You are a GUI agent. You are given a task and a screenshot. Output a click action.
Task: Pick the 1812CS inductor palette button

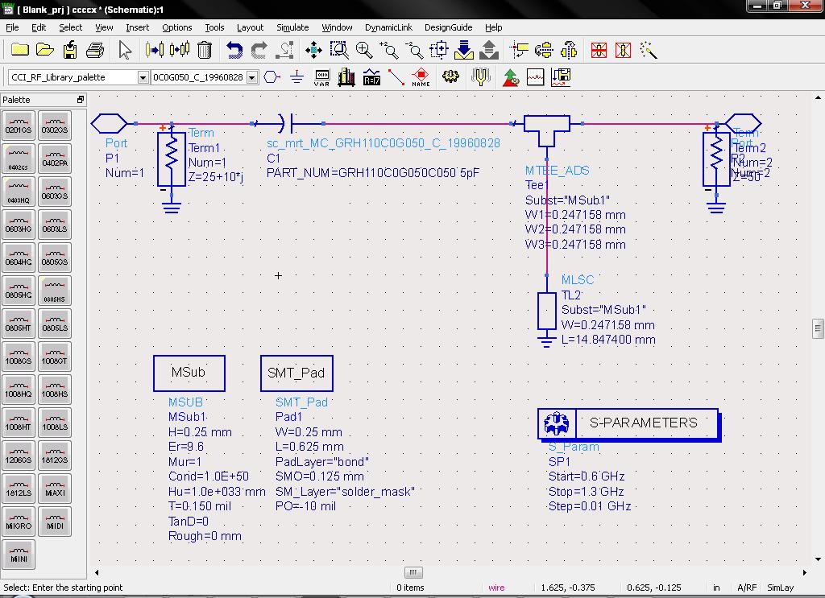pyautogui.click(x=55, y=456)
